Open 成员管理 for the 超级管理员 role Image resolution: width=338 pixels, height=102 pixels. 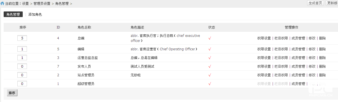298,84
